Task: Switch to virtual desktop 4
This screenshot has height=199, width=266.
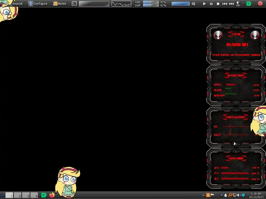Action: point(34,195)
